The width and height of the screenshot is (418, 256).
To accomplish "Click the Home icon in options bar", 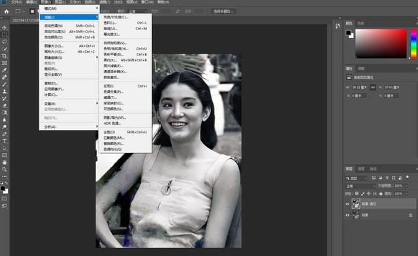I will (x=7, y=12).
